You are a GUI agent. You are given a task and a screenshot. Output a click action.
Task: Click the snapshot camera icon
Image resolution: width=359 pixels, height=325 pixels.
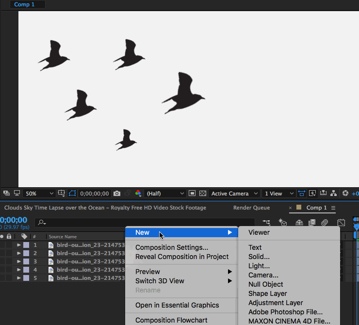[117, 194]
